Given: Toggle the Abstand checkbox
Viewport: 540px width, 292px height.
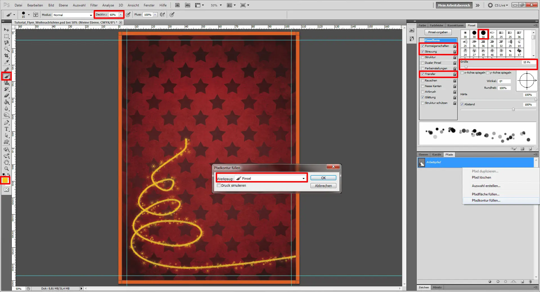Looking at the screenshot, I should point(462,104).
